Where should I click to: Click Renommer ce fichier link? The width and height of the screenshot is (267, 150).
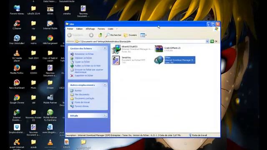[84, 54]
